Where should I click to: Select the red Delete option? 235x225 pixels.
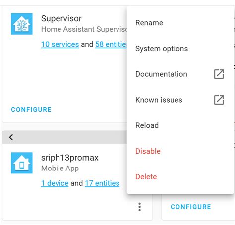click(x=180, y=177)
